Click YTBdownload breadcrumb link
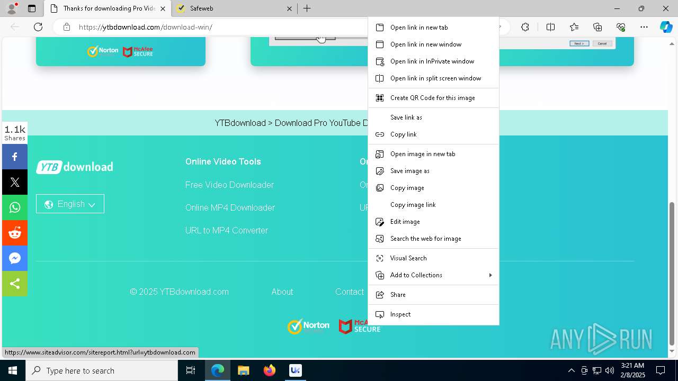678x381 pixels. point(240,123)
